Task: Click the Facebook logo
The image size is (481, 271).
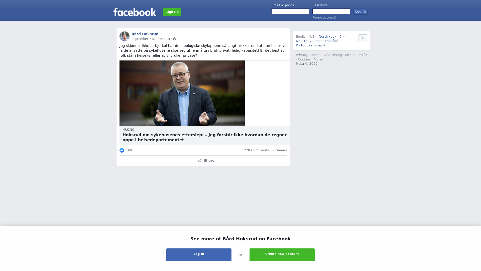Action: tap(135, 12)
